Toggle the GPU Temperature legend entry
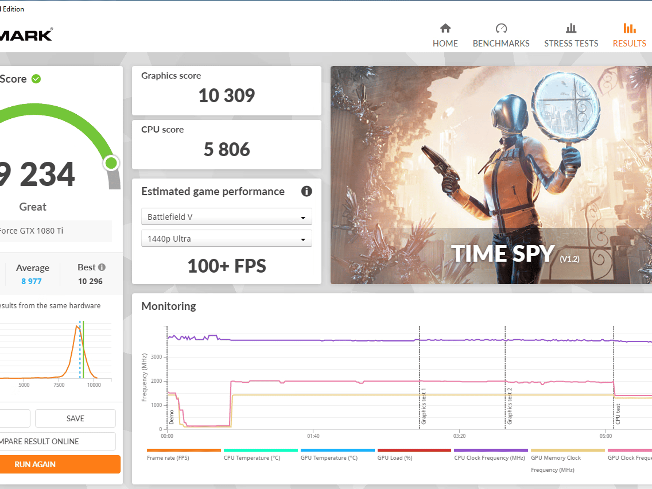 (337, 455)
